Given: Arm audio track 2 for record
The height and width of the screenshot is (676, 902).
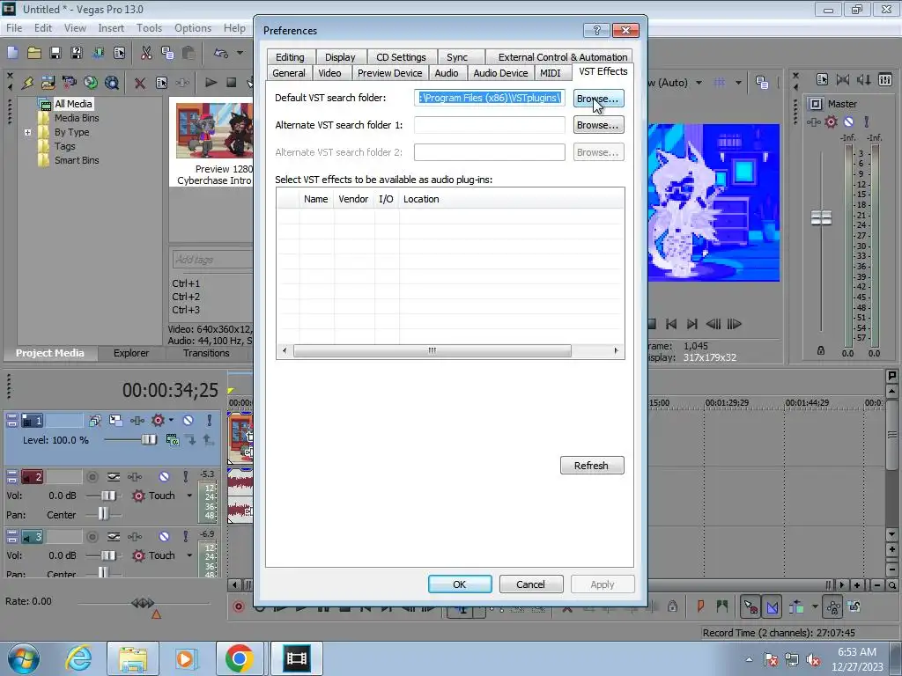Looking at the screenshot, I should (x=92, y=476).
